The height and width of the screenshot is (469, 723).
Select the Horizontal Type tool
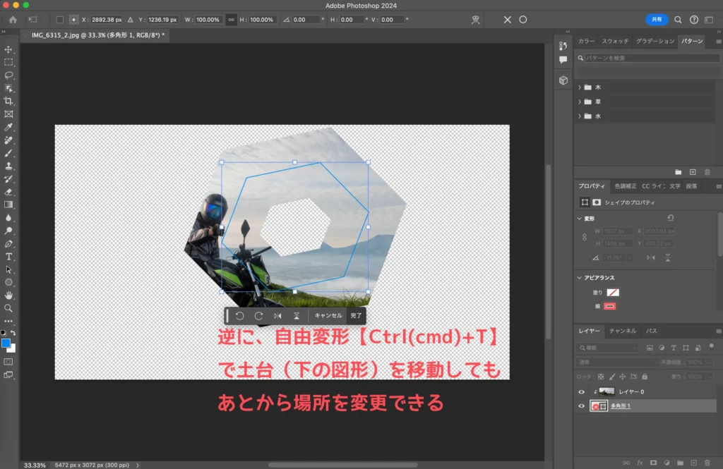click(8, 257)
